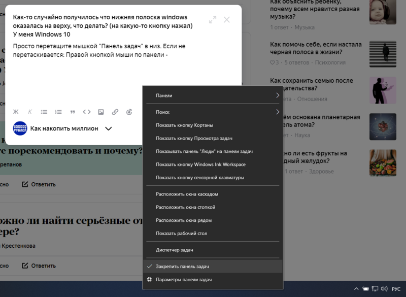The height and width of the screenshot is (297, 406).
Task: Uncheck 'Закрепить панель задач'
Action: point(213,267)
